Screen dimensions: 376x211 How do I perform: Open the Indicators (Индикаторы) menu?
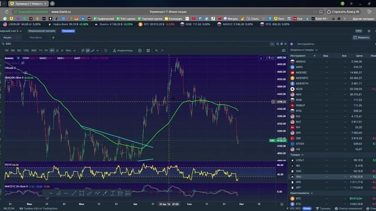point(123,50)
